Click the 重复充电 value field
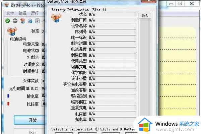Viewport: 201px width, 134px height. [112, 108]
